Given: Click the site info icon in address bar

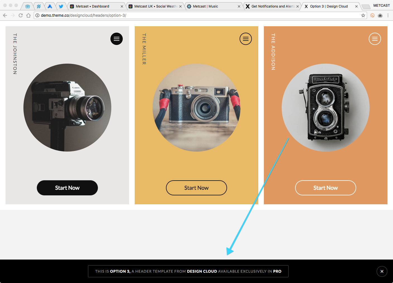Looking at the screenshot, I should [x=37, y=15].
